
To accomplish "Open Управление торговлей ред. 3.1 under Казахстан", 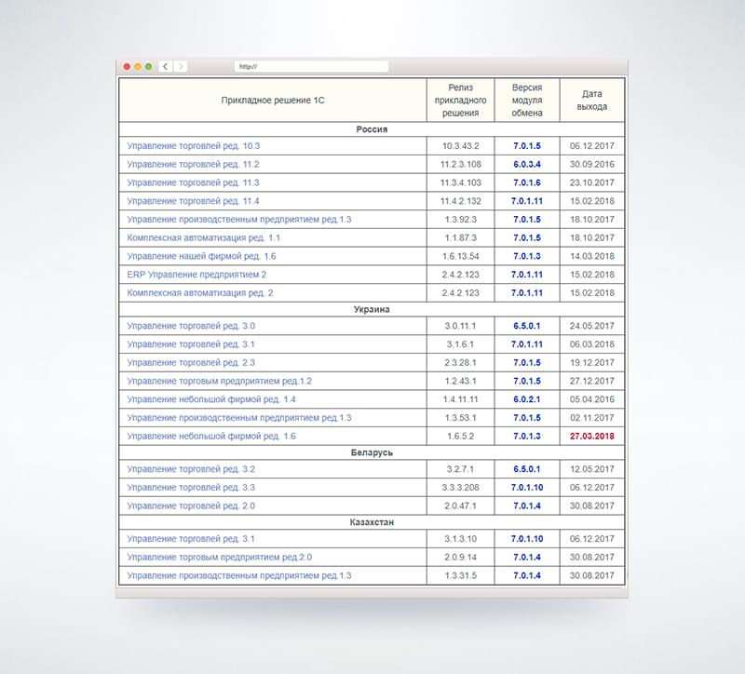I will coord(191,539).
